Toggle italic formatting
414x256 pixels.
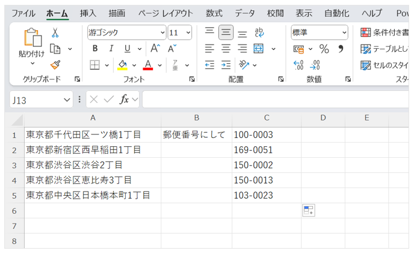click(111, 48)
